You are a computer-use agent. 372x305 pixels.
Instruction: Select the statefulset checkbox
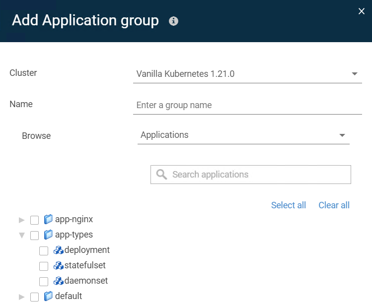point(44,266)
